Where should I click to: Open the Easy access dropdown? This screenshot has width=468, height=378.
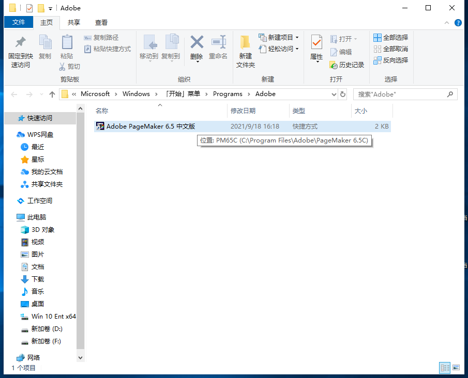(297, 49)
